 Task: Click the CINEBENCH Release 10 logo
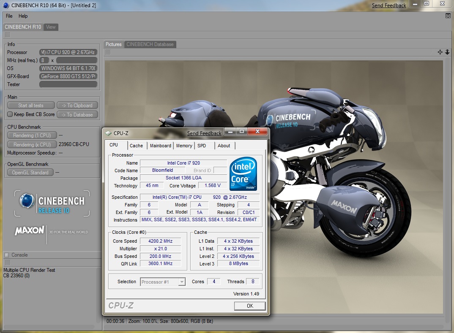(x=52, y=203)
